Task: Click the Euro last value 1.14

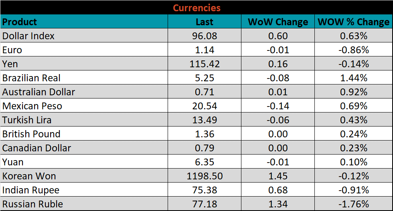Action: [x=205, y=50]
